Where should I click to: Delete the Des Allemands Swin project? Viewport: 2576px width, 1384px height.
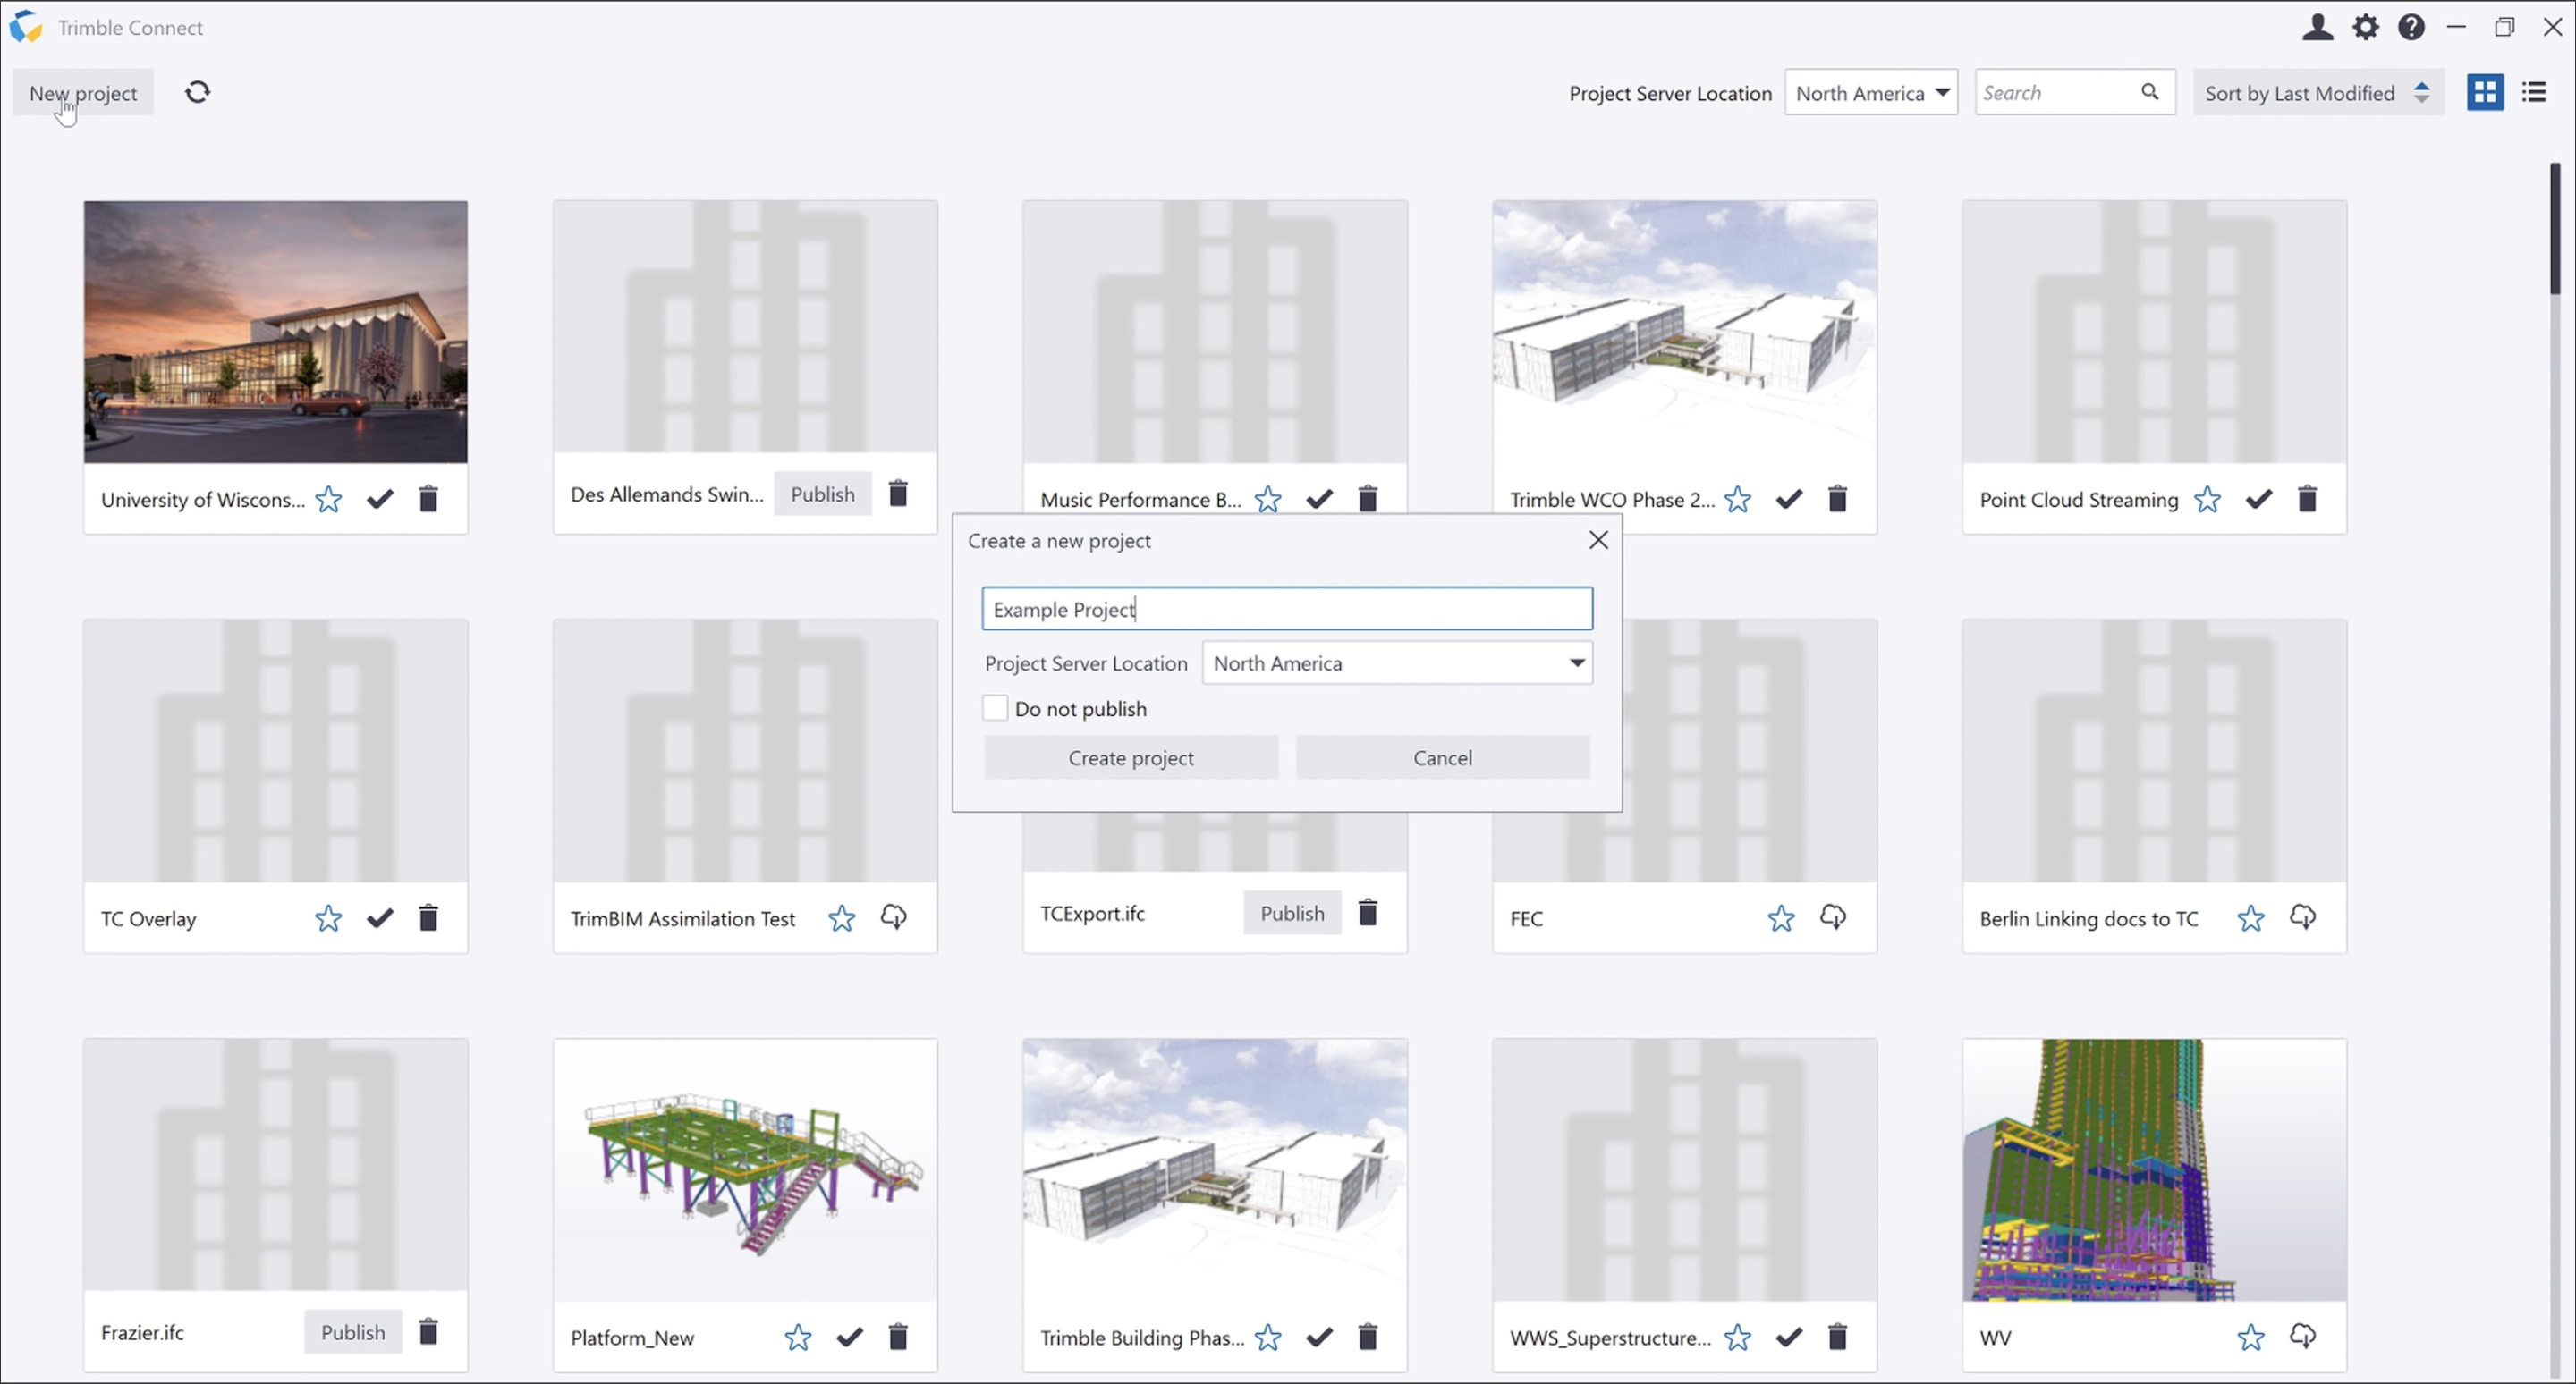[x=898, y=493]
